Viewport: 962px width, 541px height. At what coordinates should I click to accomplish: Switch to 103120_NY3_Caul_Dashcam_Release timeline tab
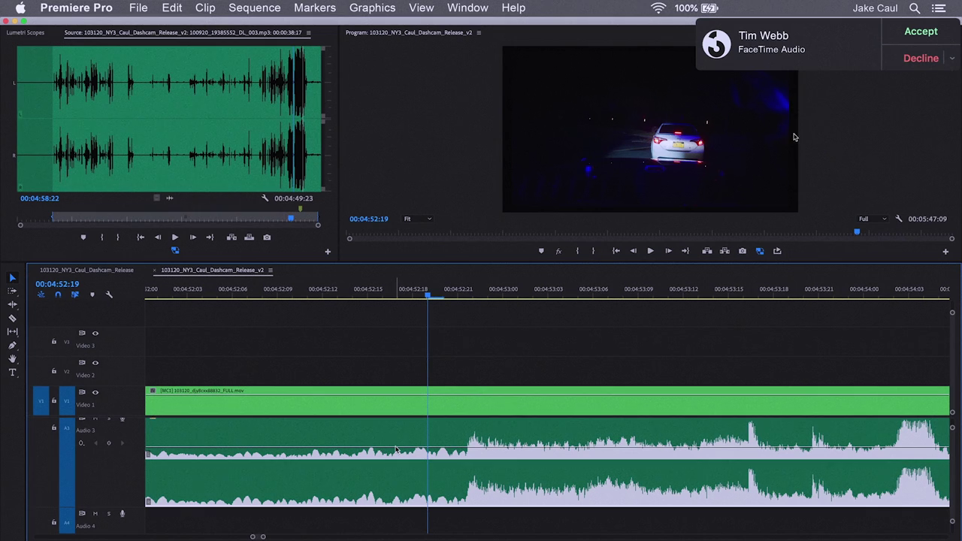click(x=86, y=270)
